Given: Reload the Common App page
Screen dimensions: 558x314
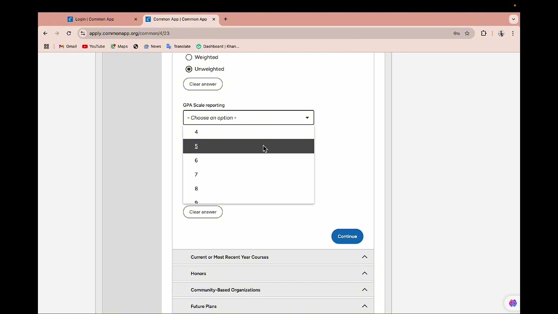Looking at the screenshot, I should coord(69,33).
